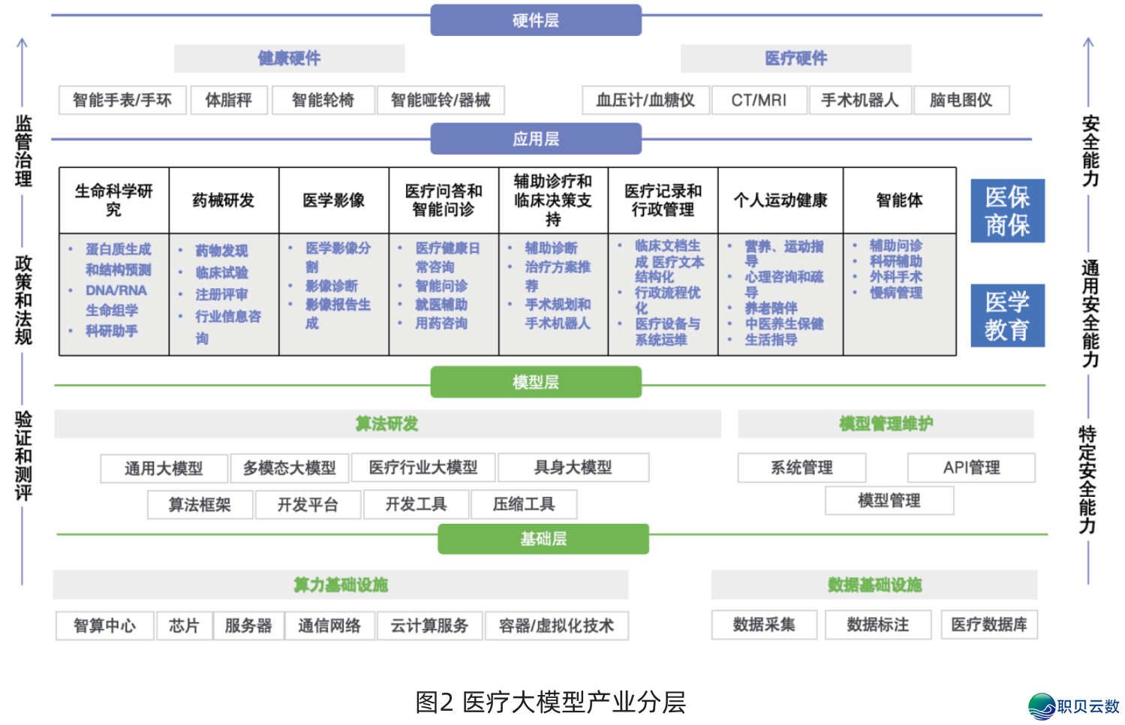1125x725 pixels.
Task: Switch to the 模型层 layer
Action: (x=535, y=381)
